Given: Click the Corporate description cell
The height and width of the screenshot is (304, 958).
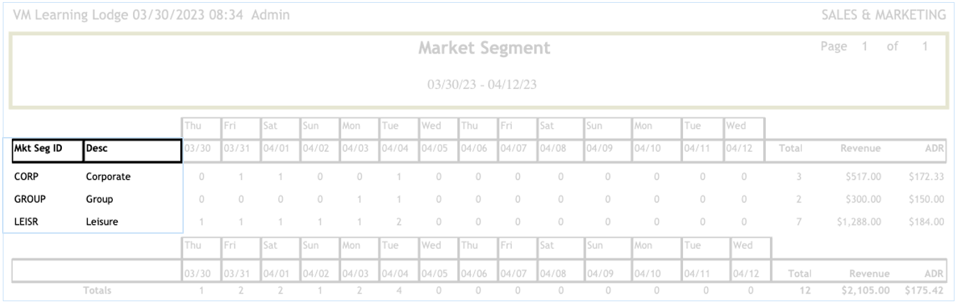Looking at the screenshot, I should point(108,176).
